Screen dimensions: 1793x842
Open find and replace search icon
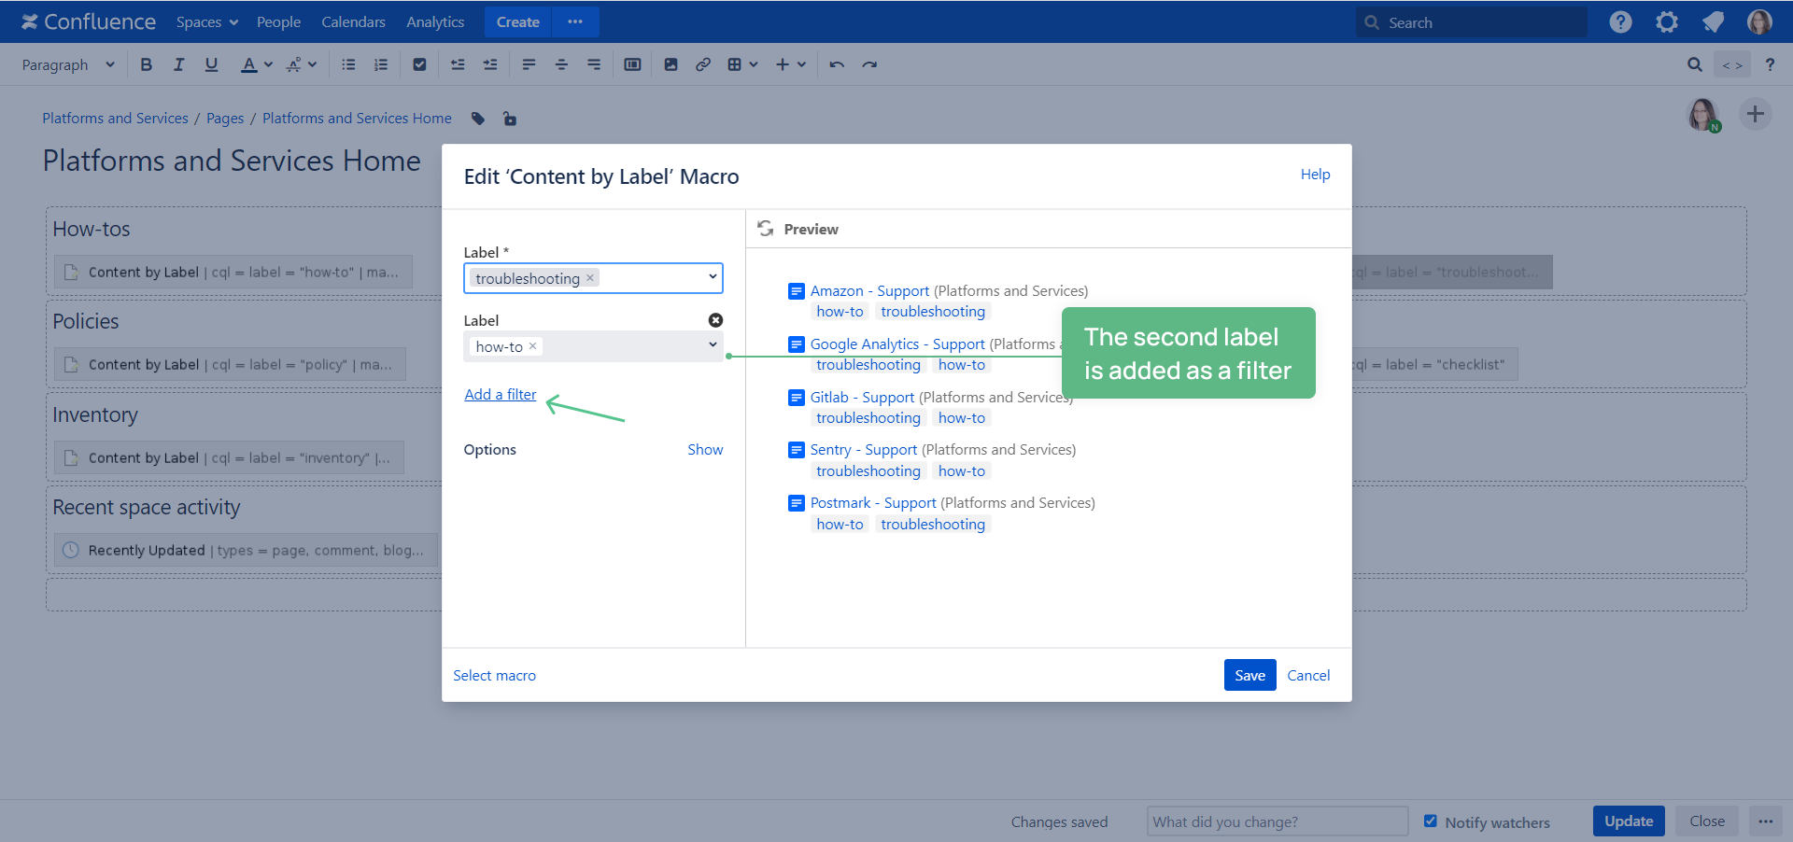[1694, 64]
